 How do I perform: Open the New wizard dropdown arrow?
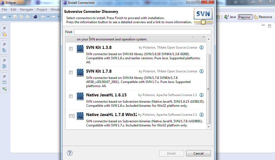[x=10, y=17]
